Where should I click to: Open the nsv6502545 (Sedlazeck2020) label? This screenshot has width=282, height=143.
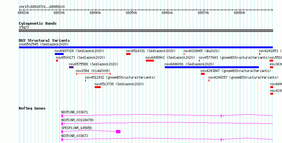44,44
